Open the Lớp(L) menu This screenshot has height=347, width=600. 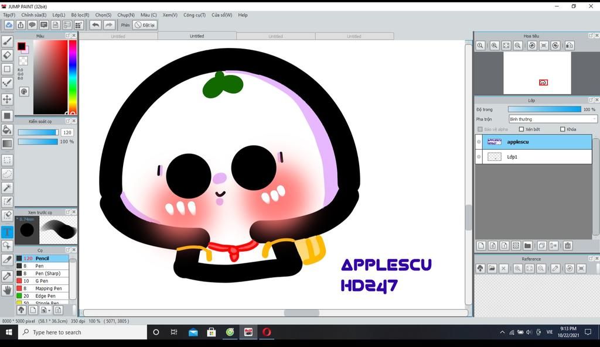click(59, 15)
